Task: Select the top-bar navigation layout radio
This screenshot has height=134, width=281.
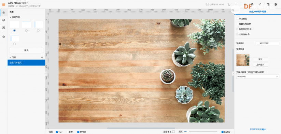Action: pos(26,31)
